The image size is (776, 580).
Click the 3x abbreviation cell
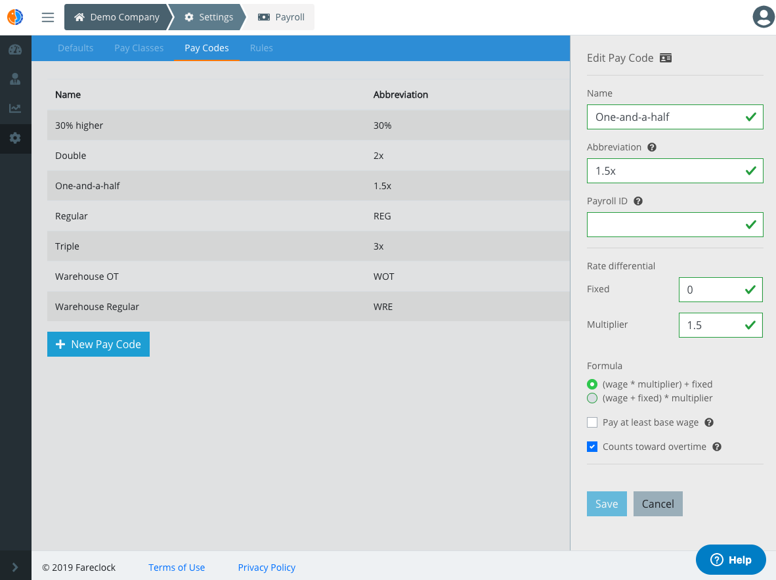378,246
